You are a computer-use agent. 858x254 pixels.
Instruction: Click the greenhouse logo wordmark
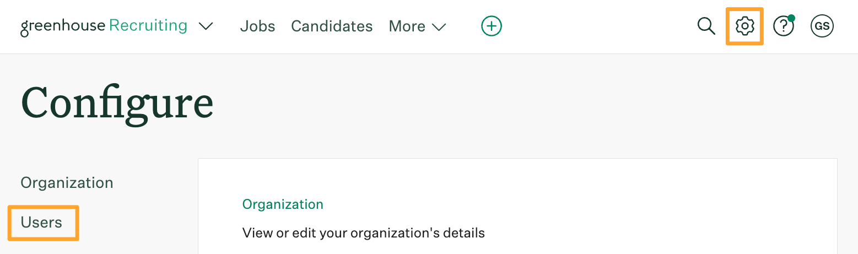(62, 26)
